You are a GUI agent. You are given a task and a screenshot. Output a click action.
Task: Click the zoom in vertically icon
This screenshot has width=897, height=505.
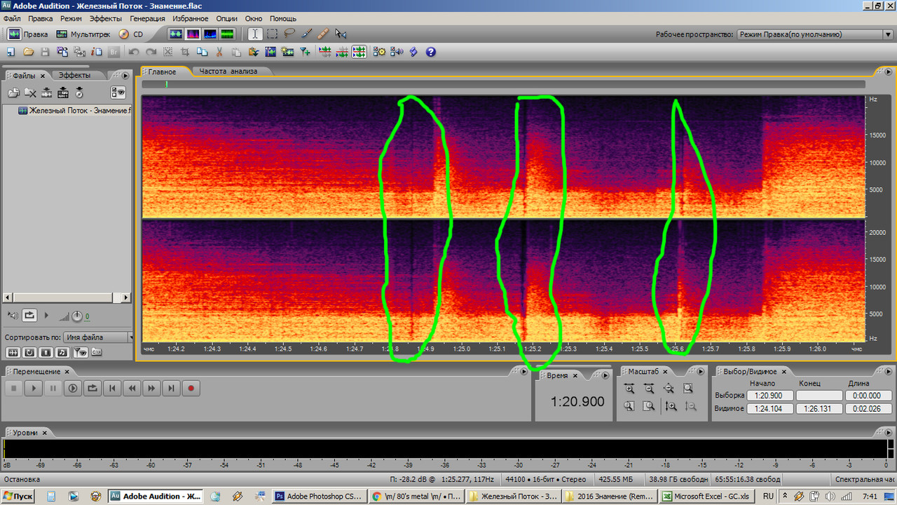(x=671, y=406)
